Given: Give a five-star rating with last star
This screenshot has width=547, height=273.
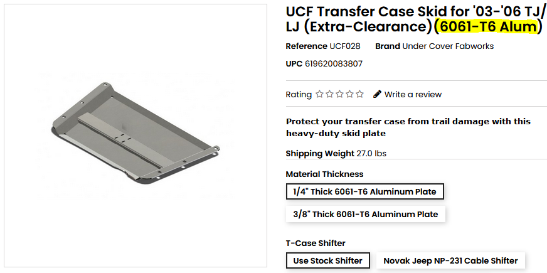Looking at the screenshot, I should (359, 95).
